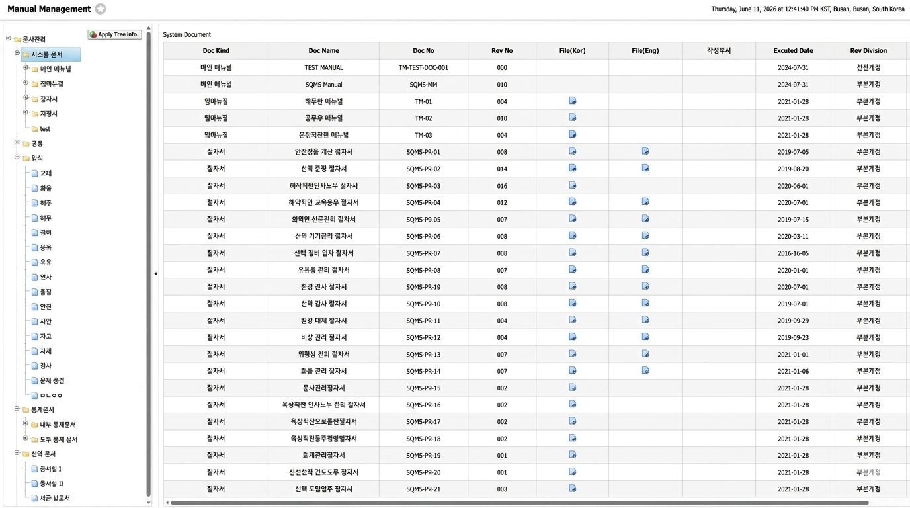
Task: Open the Korean file icon for TM-02
Action: (x=573, y=118)
